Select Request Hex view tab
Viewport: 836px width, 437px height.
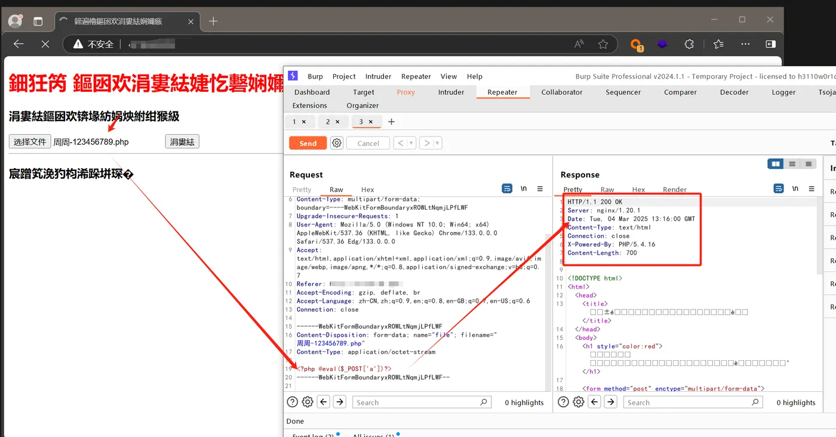(368, 190)
